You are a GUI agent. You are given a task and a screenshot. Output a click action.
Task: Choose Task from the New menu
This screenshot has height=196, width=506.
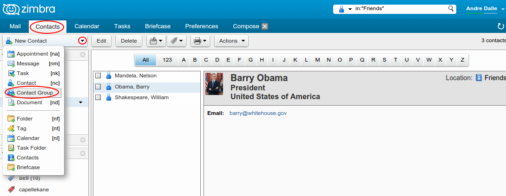coord(33,73)
